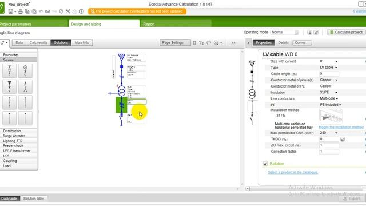Show the Calc results view tab
366x206 pixels.
(38, 43)
